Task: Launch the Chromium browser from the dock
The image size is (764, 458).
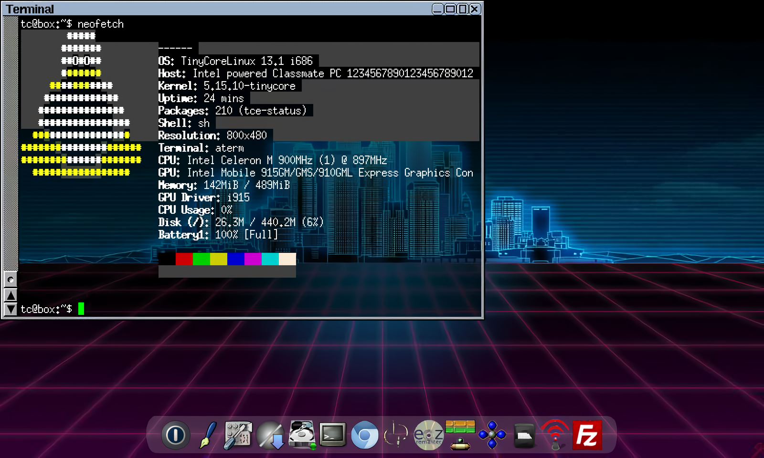Action: tap(365, 435)
